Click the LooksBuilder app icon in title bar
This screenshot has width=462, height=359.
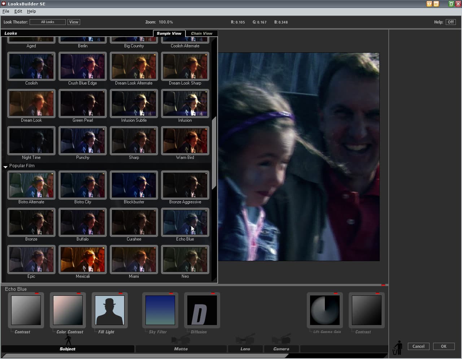pyautogui.click(x=4, y=4)
